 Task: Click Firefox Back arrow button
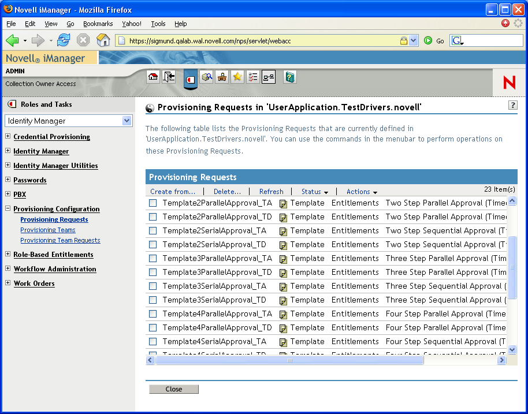tap(13, 41)
